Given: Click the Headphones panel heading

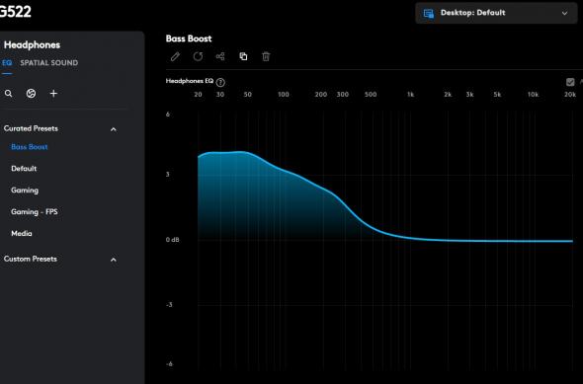Looking at the screenshot, I should coord(32,45).
